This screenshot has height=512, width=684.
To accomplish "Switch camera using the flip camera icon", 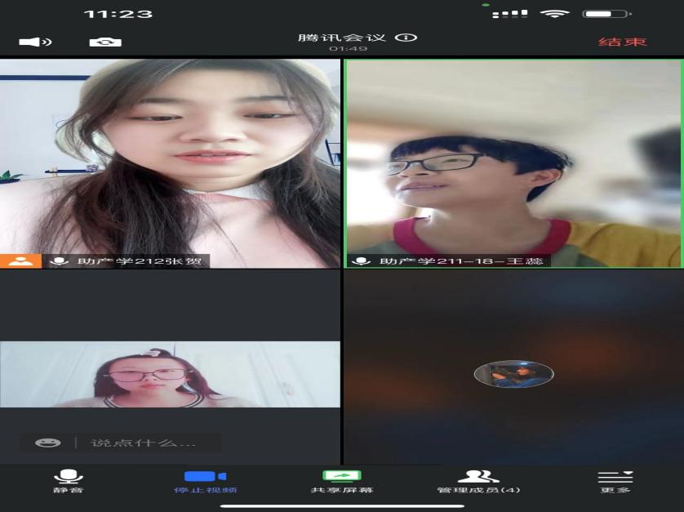I will click(x=105, y=42).
